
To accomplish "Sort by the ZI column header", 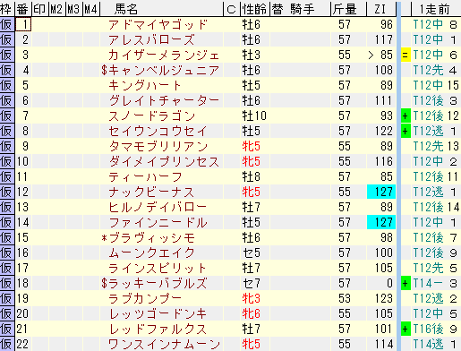I will point(381,9).
